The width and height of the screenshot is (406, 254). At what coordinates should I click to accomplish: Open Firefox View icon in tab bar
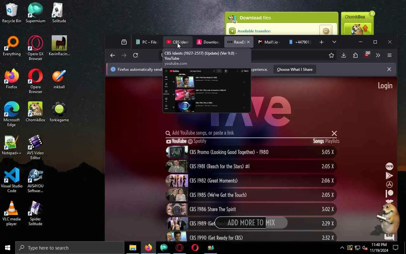point(124,42)
